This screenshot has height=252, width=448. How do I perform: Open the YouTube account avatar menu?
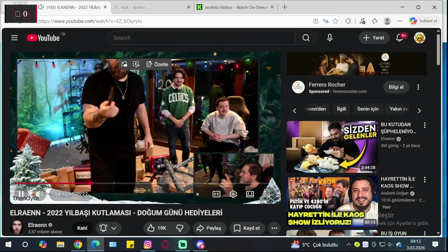click(420, 38)
